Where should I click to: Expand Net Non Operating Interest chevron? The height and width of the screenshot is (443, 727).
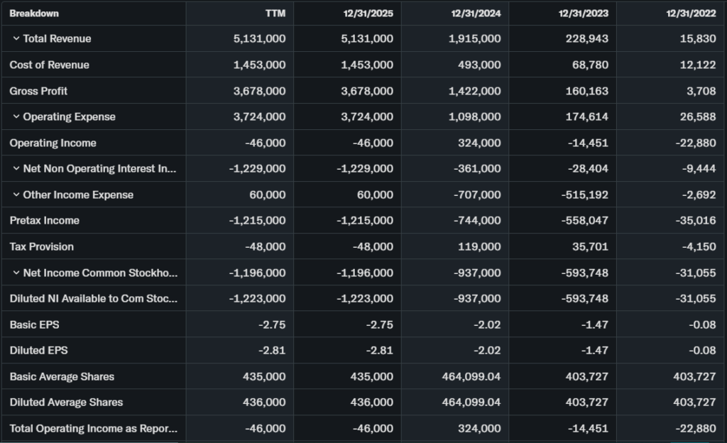[16, 169]
